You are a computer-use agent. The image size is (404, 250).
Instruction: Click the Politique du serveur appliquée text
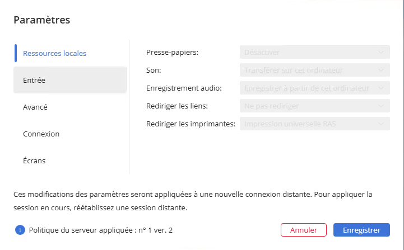pos(101,230)
